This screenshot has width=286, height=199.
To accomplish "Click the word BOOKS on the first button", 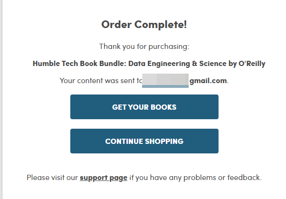I will pyautogui.click(x=163, y=107).
